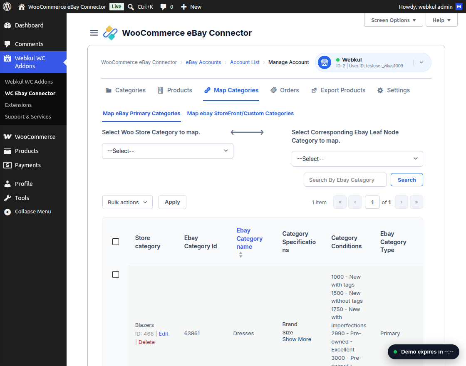This screenshot has height=366, width=466.
Task: Click Edit link for Blazers
Action: (x=164, y=334)
